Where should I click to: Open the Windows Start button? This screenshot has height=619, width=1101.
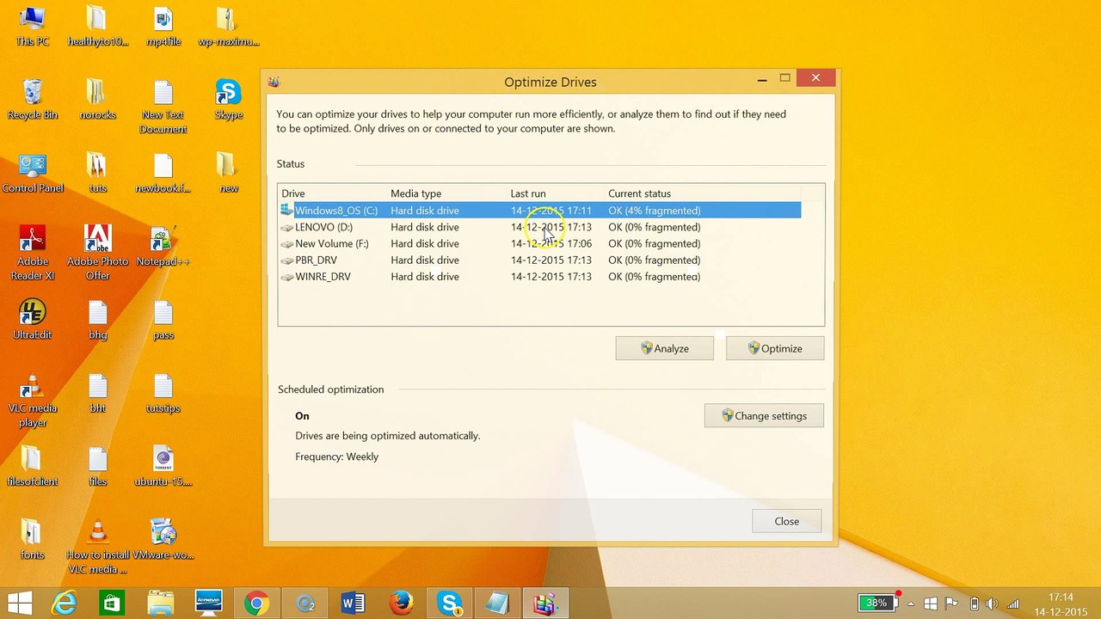pos(19,604)
